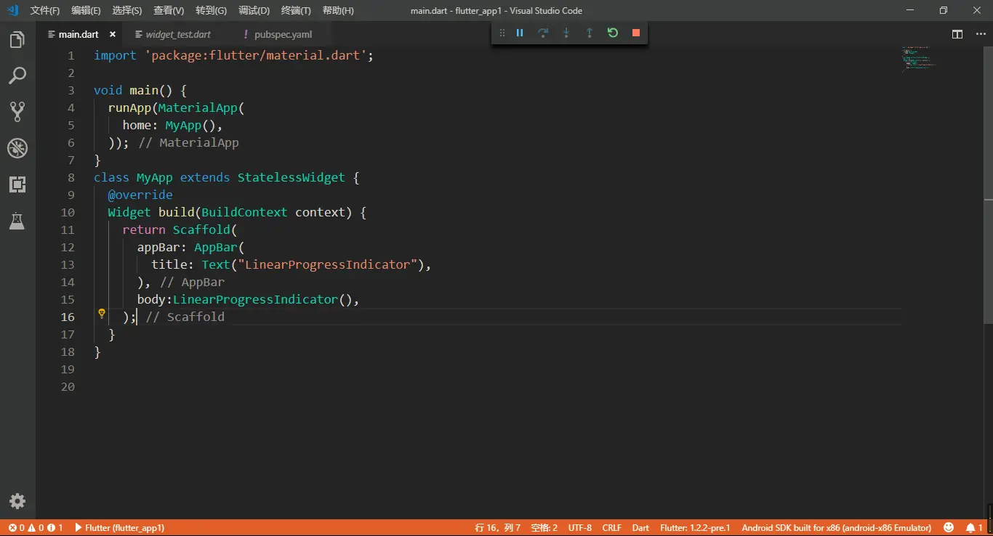Change the Dart language mode
The image size is (993, 536).
[x=640, y=528]
